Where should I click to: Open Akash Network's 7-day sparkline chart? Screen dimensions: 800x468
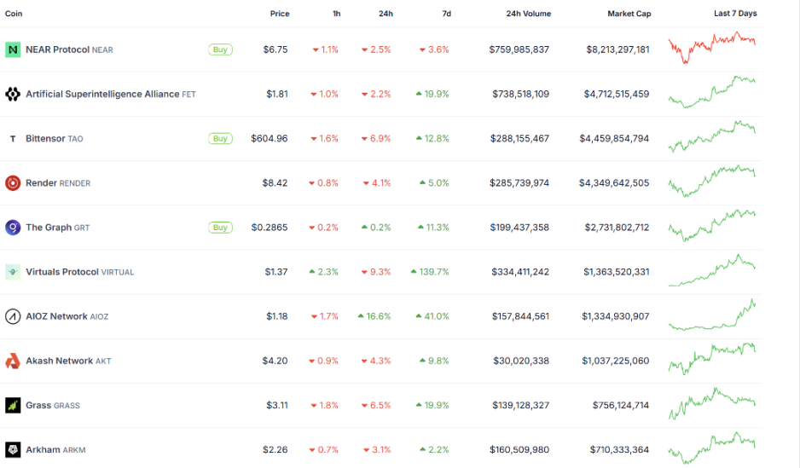pyautogui.click(x=712, y=359)
